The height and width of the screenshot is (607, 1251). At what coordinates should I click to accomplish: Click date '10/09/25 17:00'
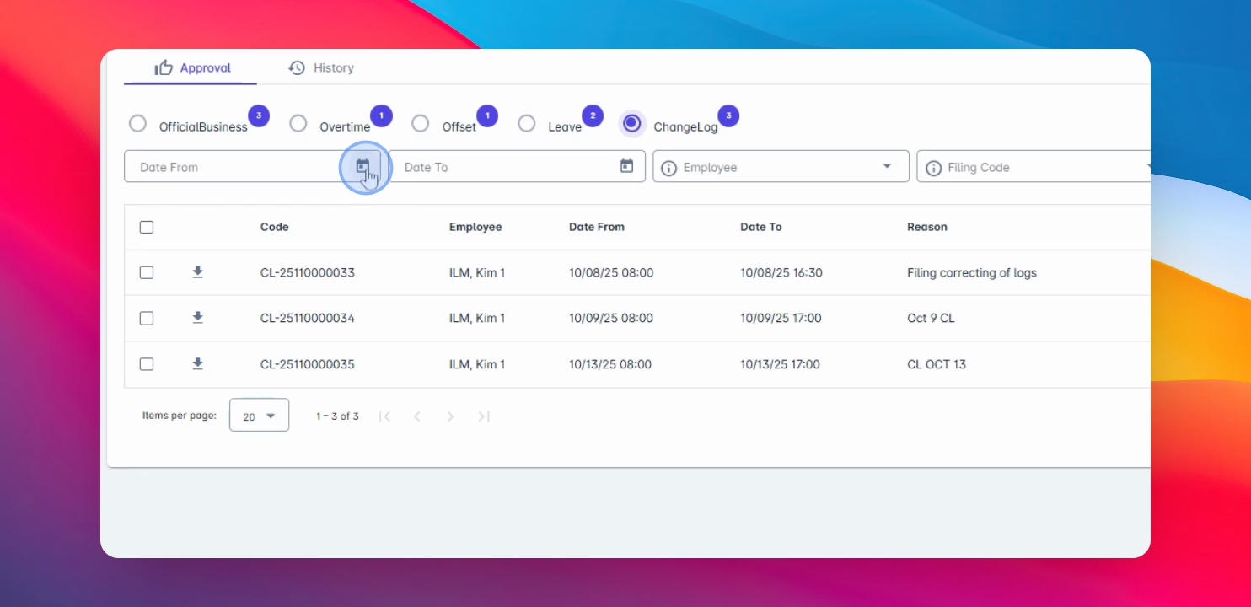[781, 318]
